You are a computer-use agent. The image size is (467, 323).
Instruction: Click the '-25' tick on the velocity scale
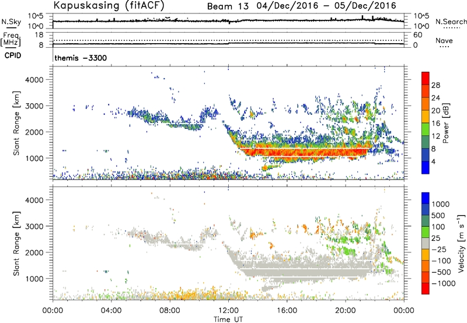tap(439, 249)
